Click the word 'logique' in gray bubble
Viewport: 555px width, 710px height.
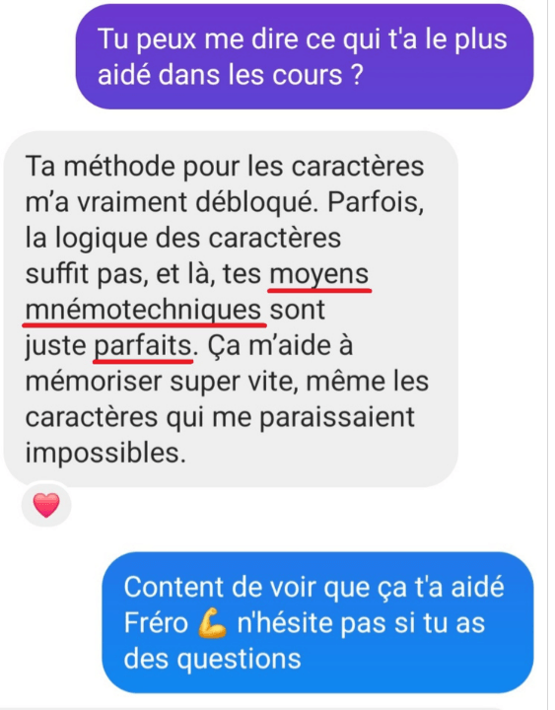coord(102,239)
